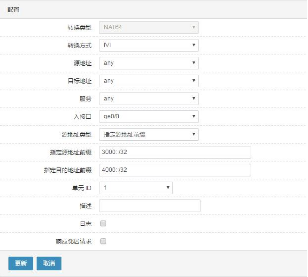This screenshot has width=308, height=277.
Task: Focus the 指定源地址前缀 input field
Action: pos(175,152)
